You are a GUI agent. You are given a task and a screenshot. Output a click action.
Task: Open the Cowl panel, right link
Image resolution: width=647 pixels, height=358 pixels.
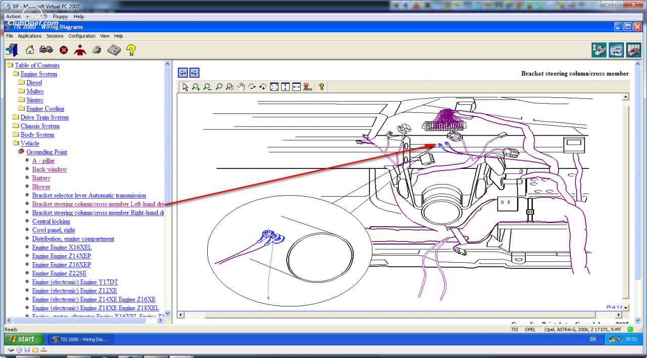pyautogui.click(x=54, y=230)
